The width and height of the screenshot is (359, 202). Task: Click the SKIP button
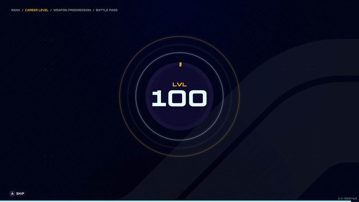[16, 194]
